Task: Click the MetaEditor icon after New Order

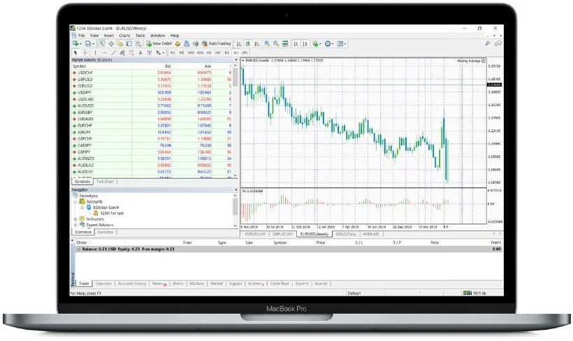Action: [x=177, y=43]
